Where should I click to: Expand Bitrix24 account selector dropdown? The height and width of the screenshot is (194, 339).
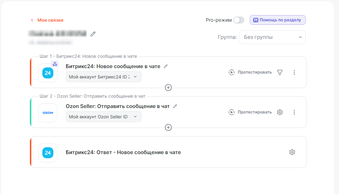point(103,77)
